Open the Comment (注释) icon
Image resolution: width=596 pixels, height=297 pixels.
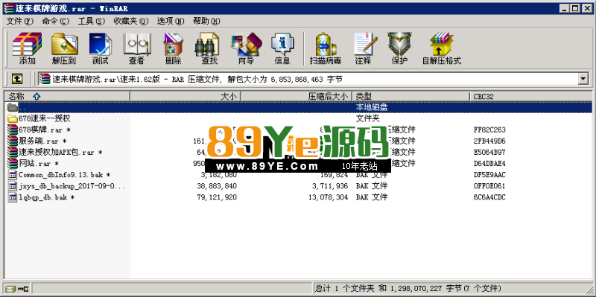[364, 48]
